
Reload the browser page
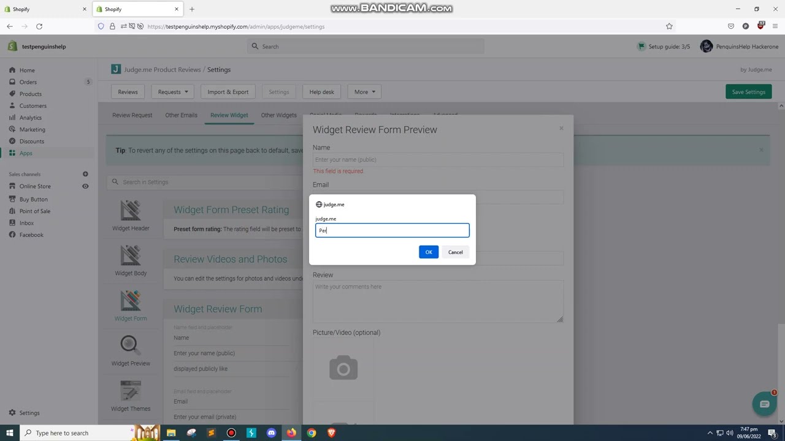click(x=39, y=26)
